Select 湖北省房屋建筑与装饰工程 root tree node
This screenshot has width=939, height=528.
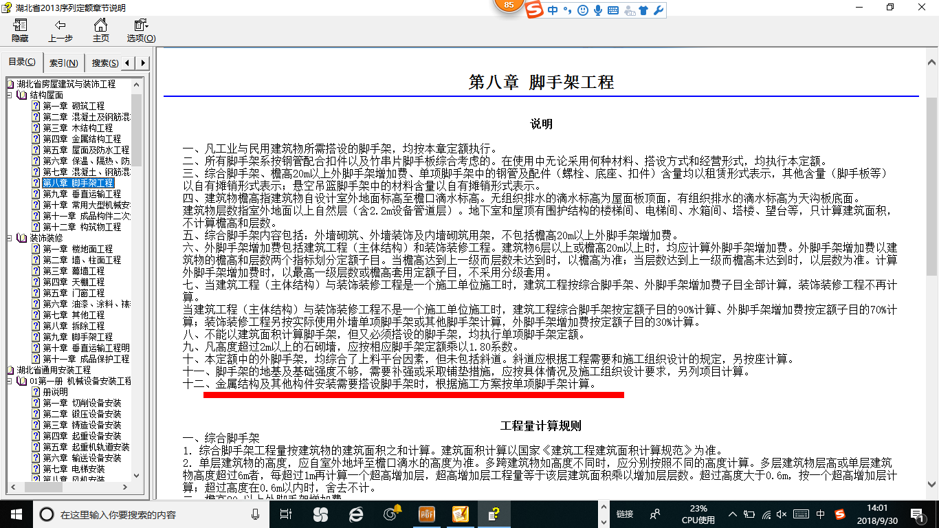coord(66,84)
